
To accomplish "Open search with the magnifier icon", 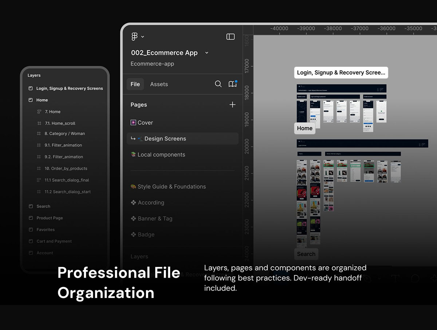I will (218, 84).
